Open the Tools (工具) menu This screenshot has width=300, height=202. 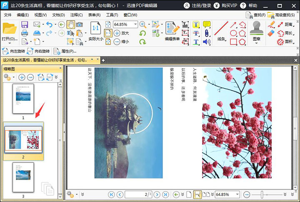[x=112, y=15]
